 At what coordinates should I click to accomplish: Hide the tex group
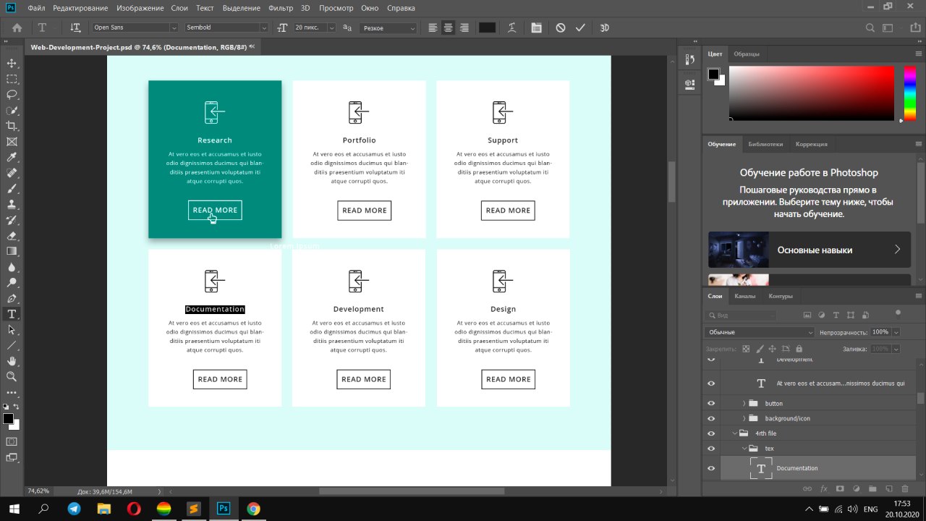711,449
